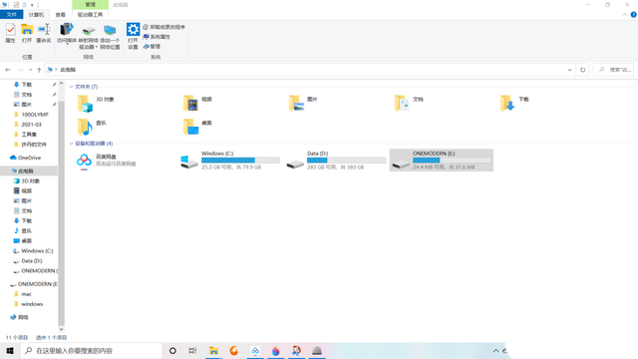Collapse the 设备和驱动器 (4) group

point(71,144)
